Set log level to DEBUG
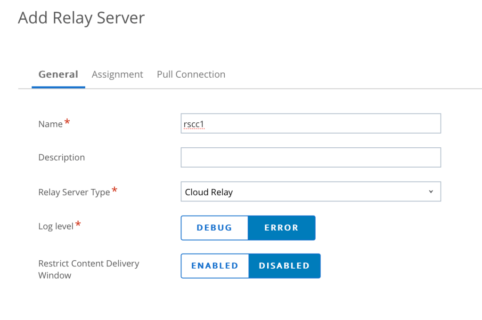The width and height of the screenshot is (482, 320). (214, 228)
